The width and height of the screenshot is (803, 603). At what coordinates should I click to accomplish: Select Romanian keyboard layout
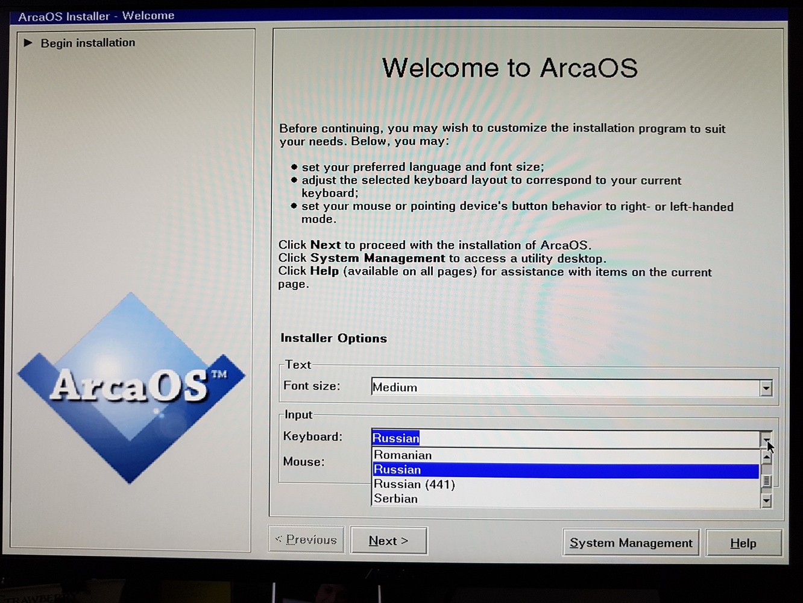tap(565, 455)
